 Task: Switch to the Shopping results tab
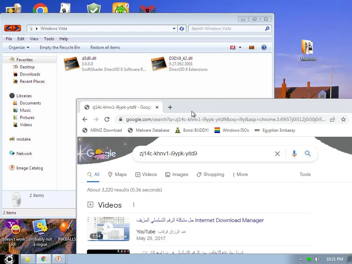[210, 174]
